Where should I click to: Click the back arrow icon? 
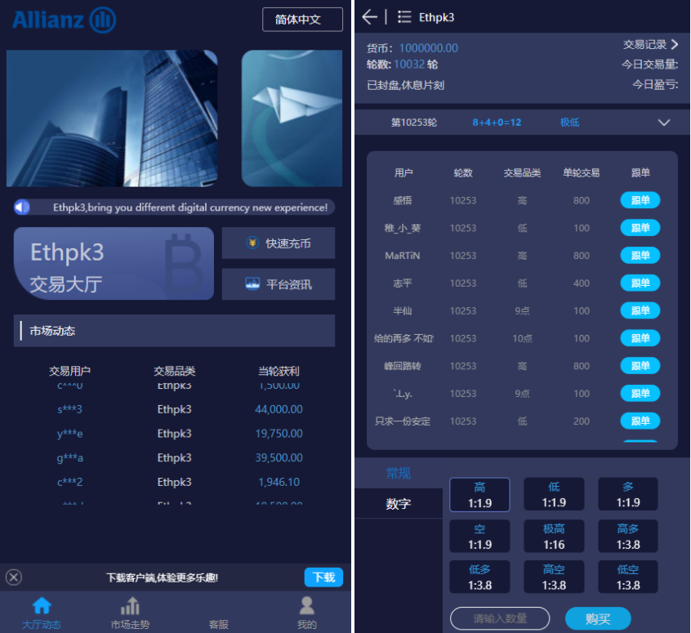click(370, 17)
